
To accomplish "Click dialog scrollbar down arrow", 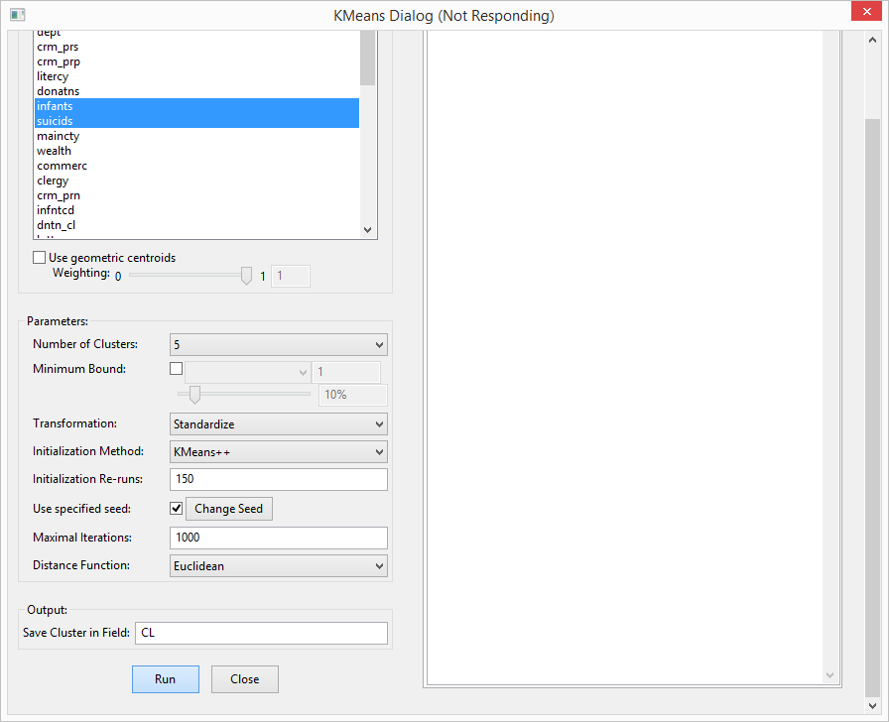I will point(872,705).
